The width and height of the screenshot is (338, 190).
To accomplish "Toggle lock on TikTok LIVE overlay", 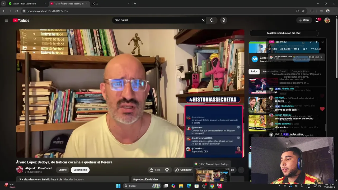I will point(311,42).
